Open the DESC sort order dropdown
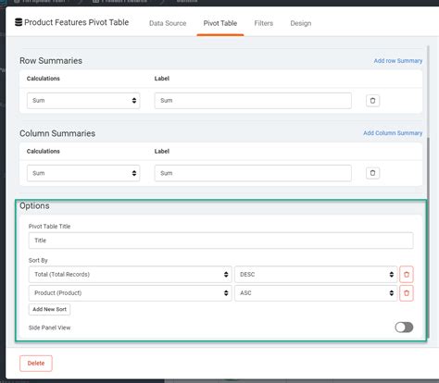The image size is (439, 383). (316, 275)
